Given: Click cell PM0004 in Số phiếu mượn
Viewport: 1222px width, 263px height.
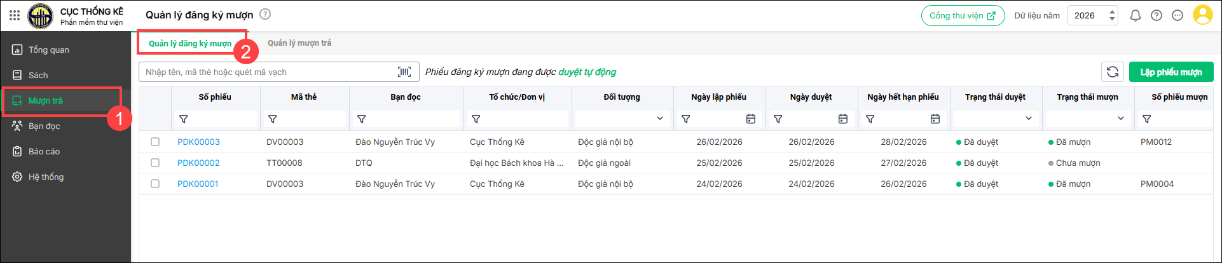Looking at the screenshot, I should pyautogui.click(x=1157, y=184).
